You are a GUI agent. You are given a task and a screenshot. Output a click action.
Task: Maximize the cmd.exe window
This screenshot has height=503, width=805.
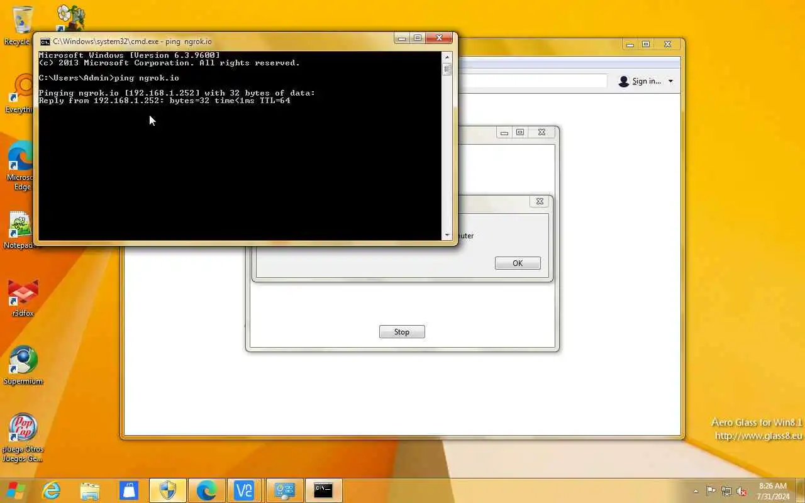coord(418,38)
